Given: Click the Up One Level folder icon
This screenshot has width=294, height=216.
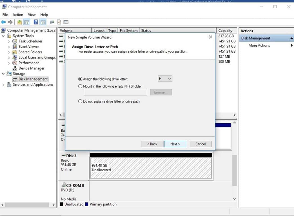Looking at the screenshot, I should 19,22.
